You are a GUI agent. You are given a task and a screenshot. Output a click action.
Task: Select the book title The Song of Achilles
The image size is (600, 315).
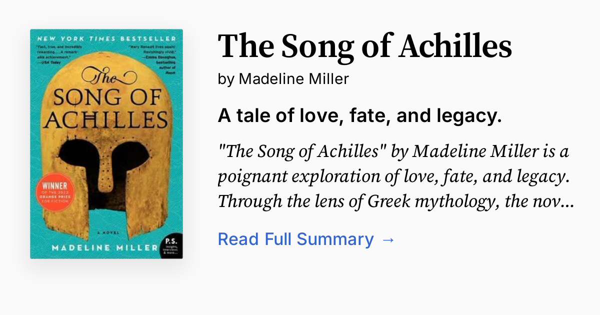click(x=364, y=46)
